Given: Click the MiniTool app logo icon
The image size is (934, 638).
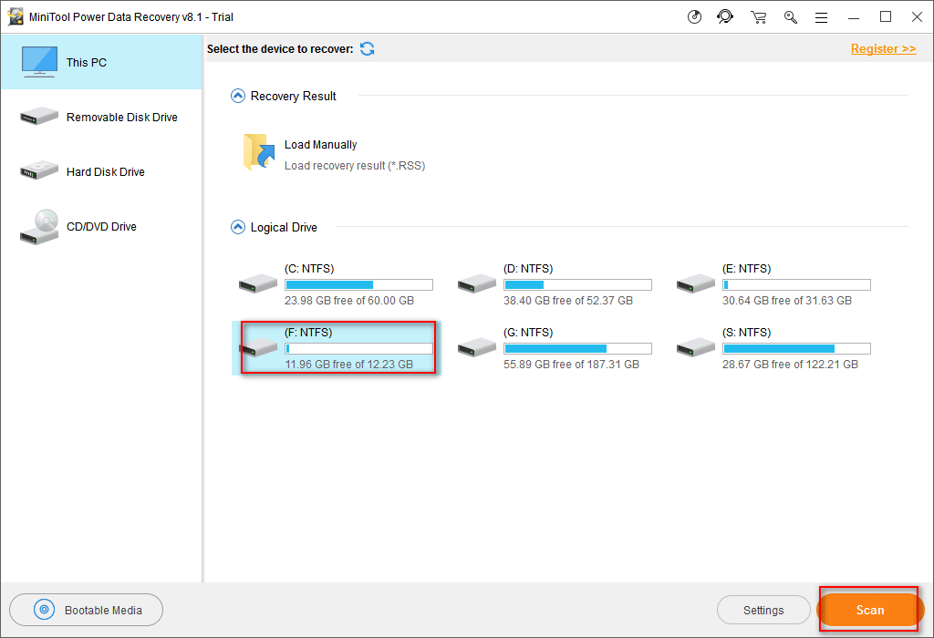Looking at the screenshot, I should click(x=16, y=16).
